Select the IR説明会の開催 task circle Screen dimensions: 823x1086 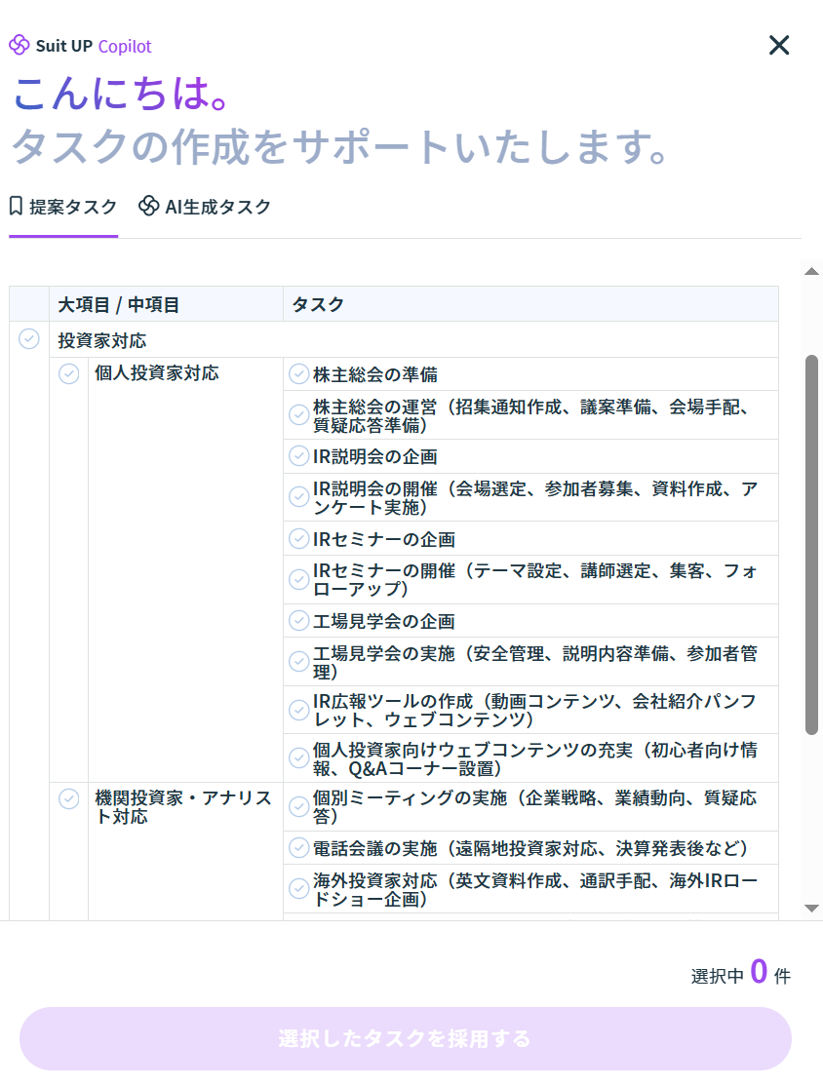(x=299, y=497)
